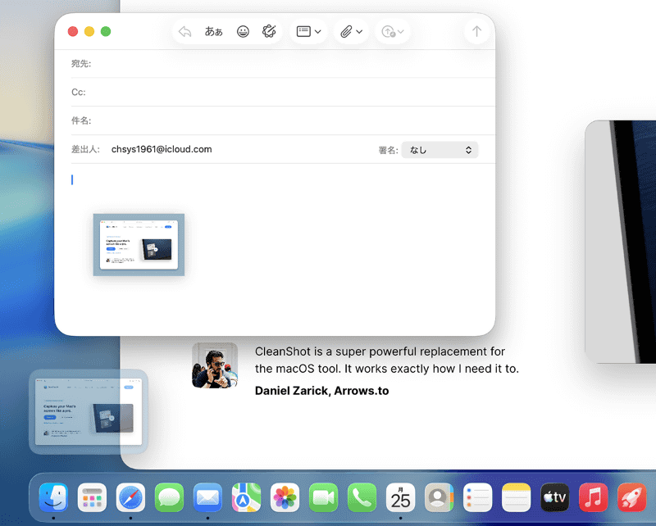Screen dimensions: 656x526
Task: Open Phone app in the Dock
Action: pos(362,497)
